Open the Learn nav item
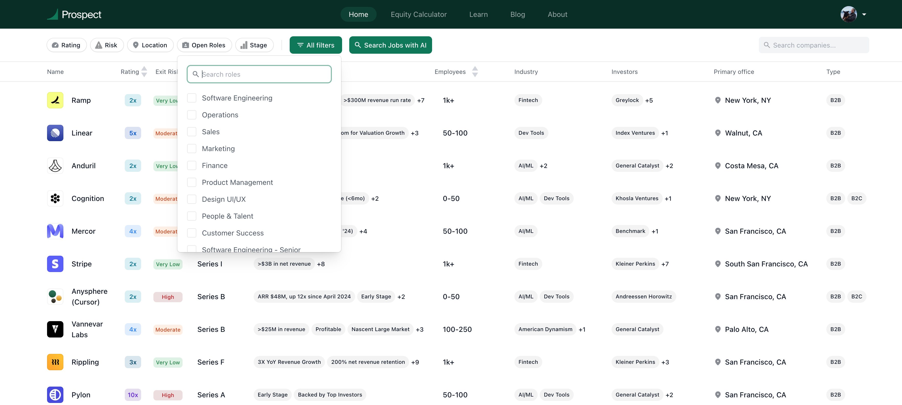 click(478, 14)
